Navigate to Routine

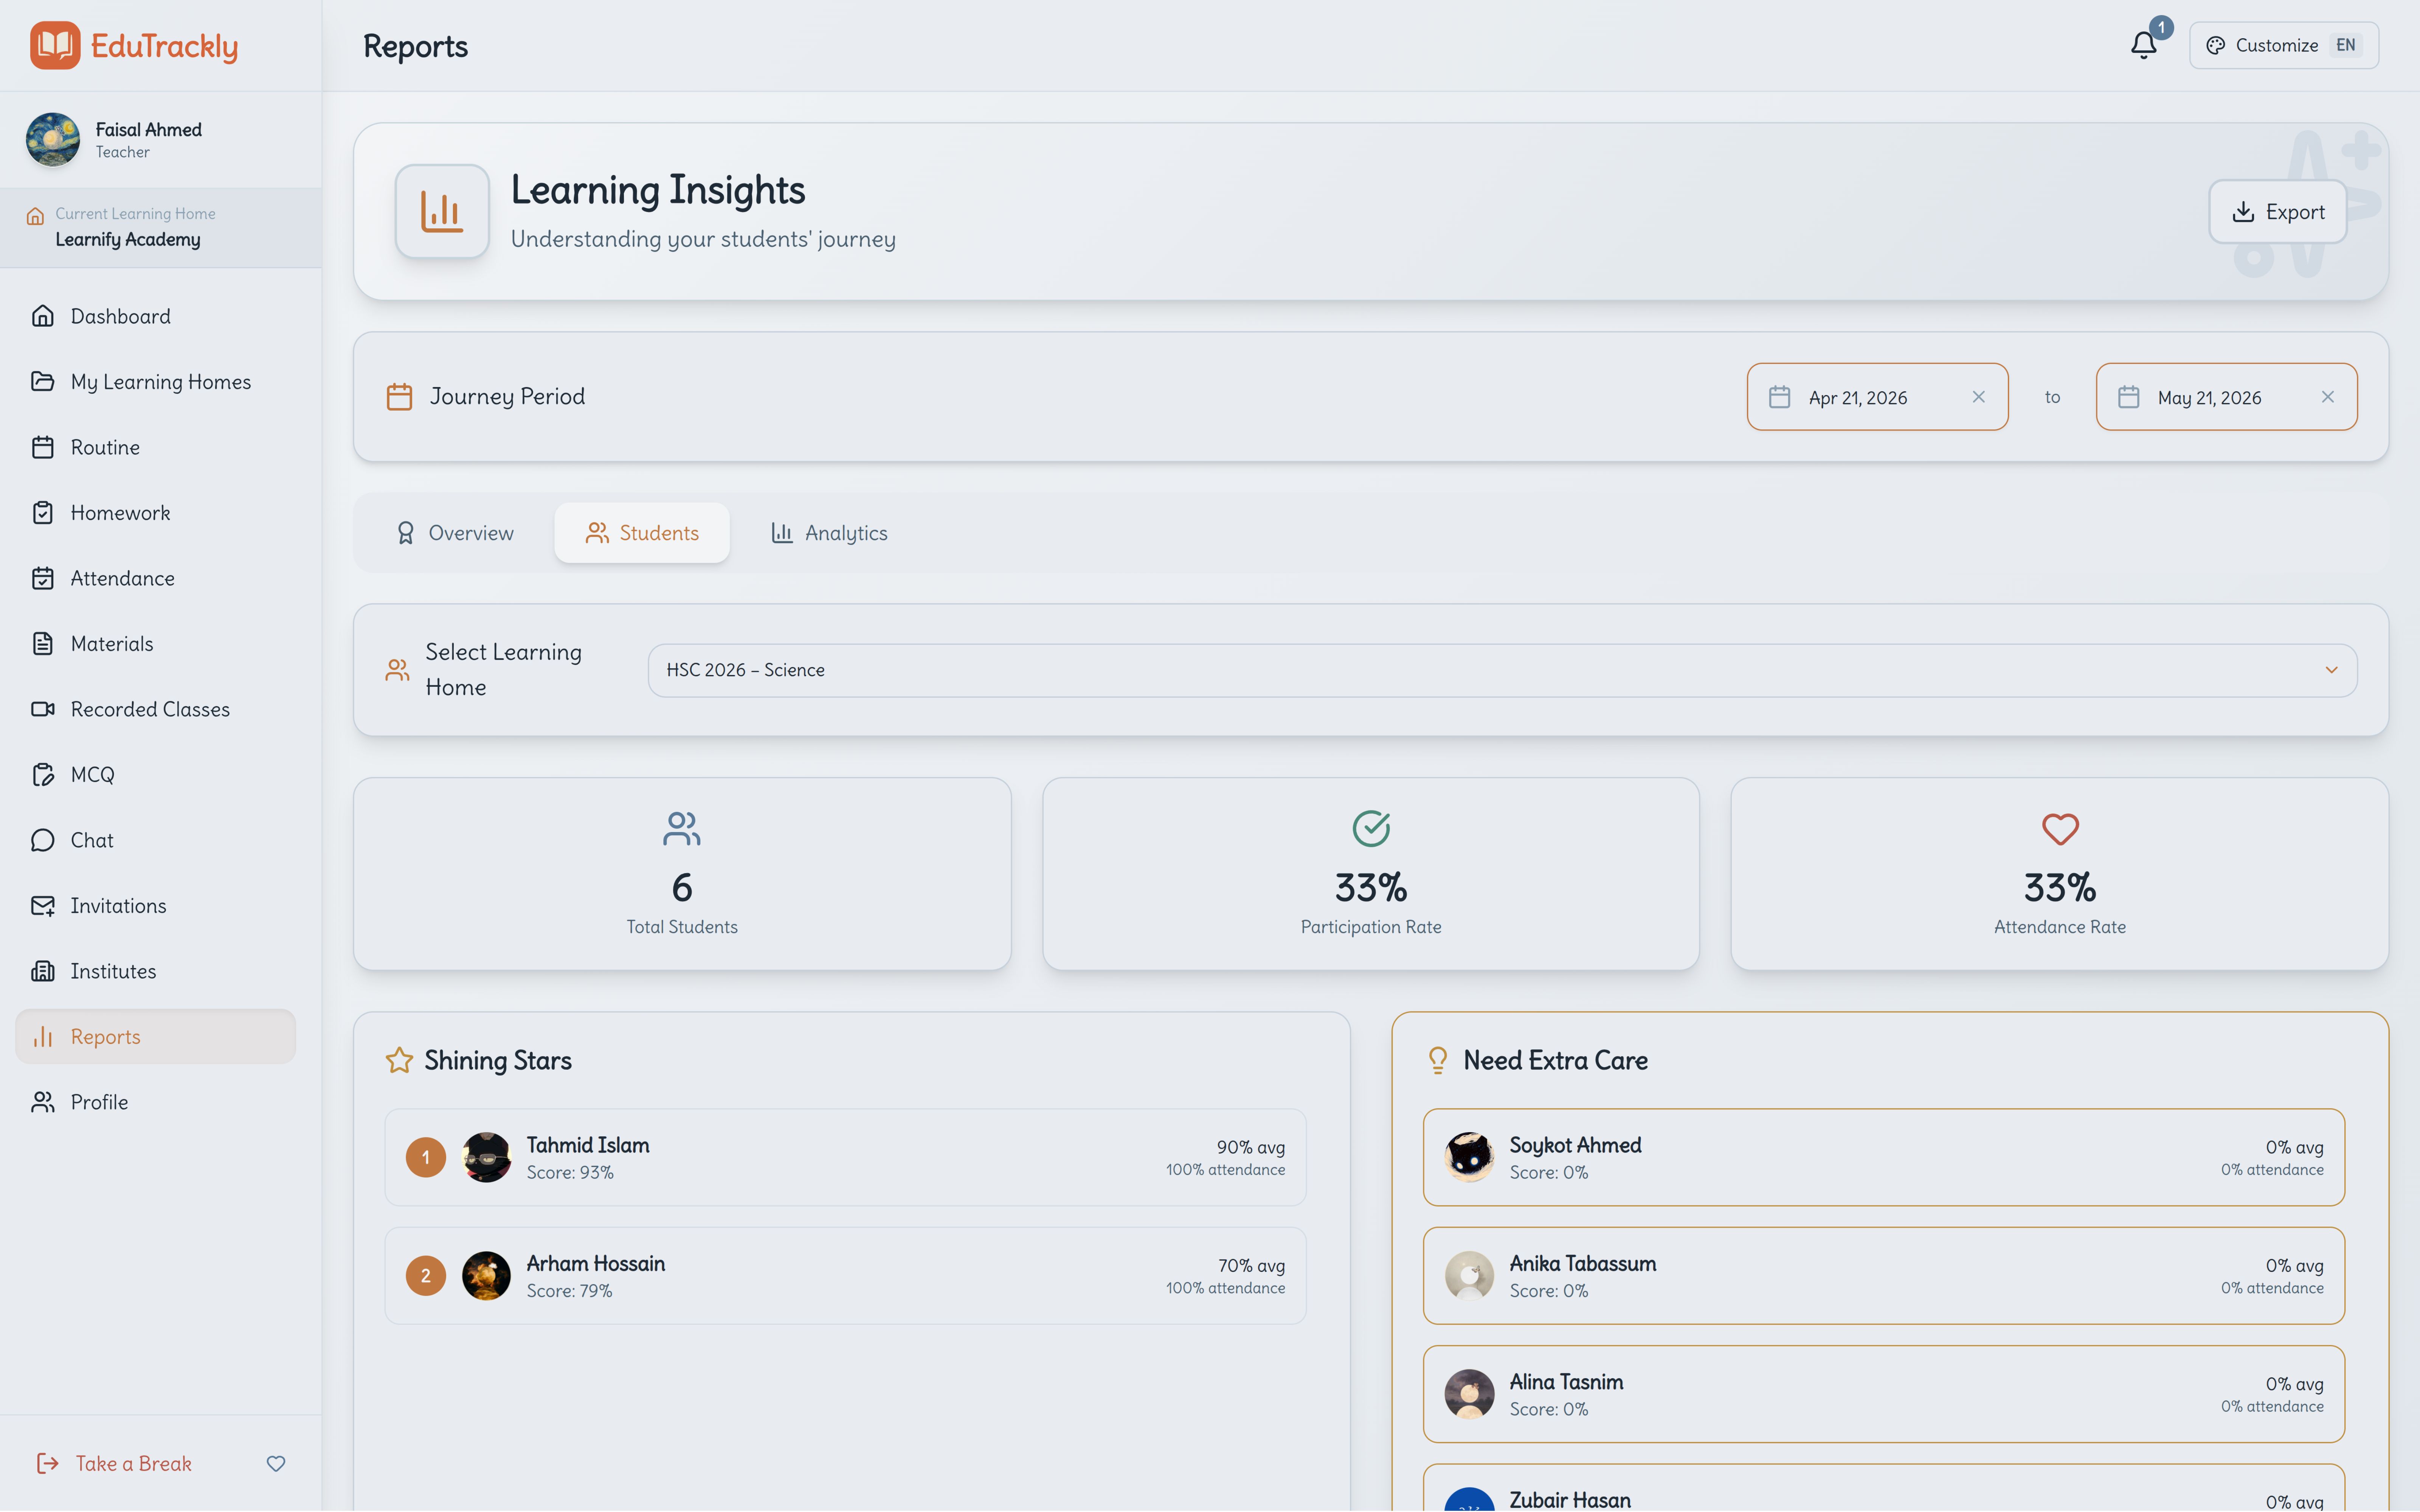155,447
